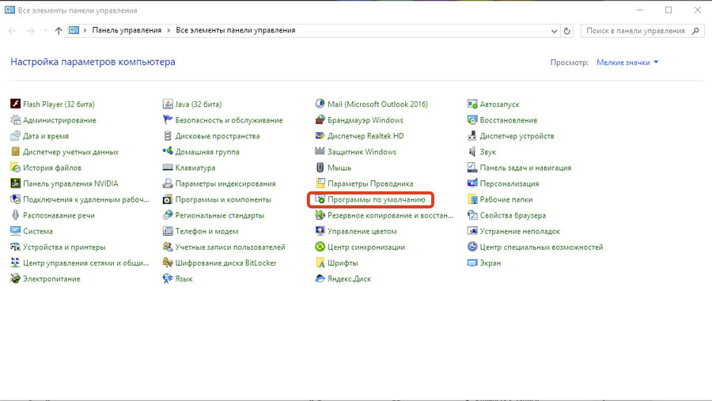This screenshot has width=712, height=401.
Task: Click the Mail (Microsoft Outlook 2016) icon
Action: pos(320,104)
